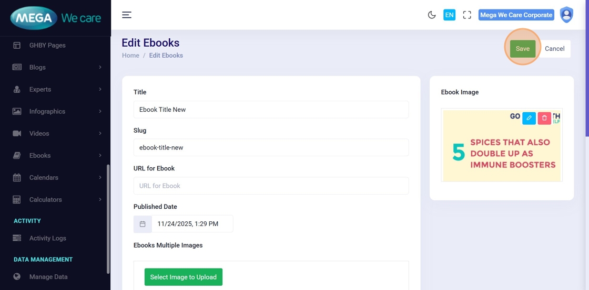Screen dimensions: 589x290
Task: Open the Activity Logs page
Action: pyautogui.click(x=47, y=238)
